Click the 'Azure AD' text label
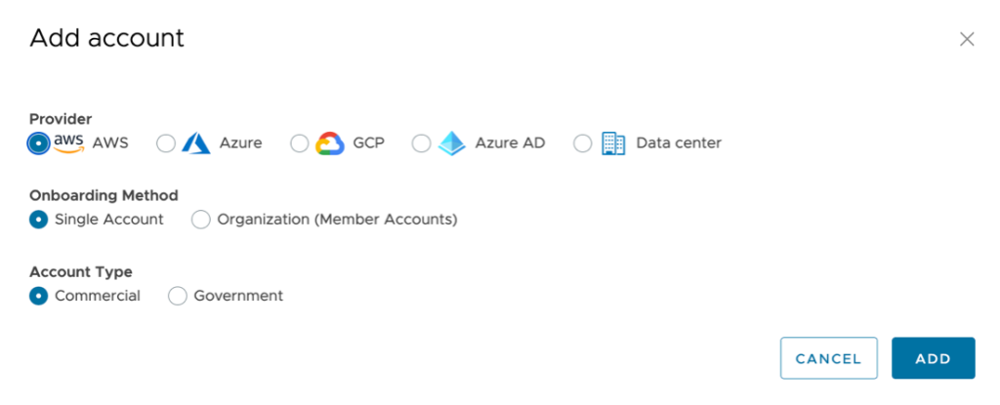The image size is (1000, 405). [510, 143]
